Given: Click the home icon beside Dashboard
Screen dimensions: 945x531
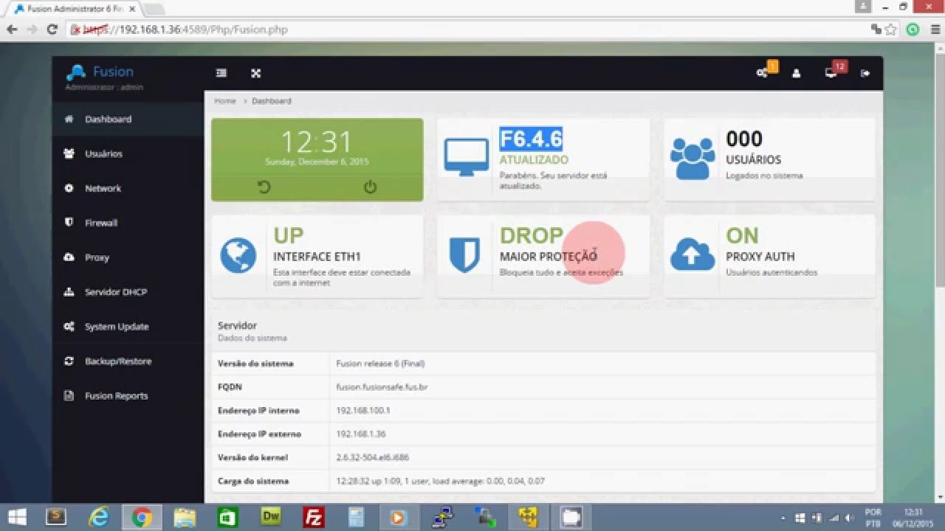Looking at the screenshot, I should click(x=69, y=119).
